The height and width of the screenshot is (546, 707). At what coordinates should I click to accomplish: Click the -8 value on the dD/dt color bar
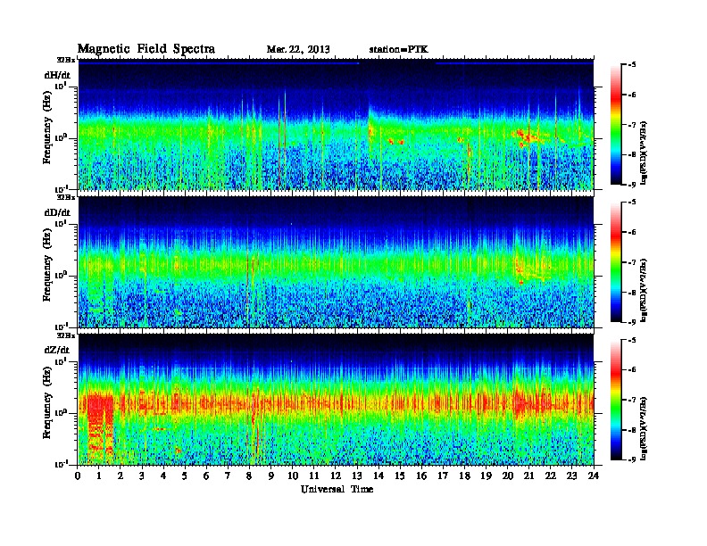pos(632,293)
